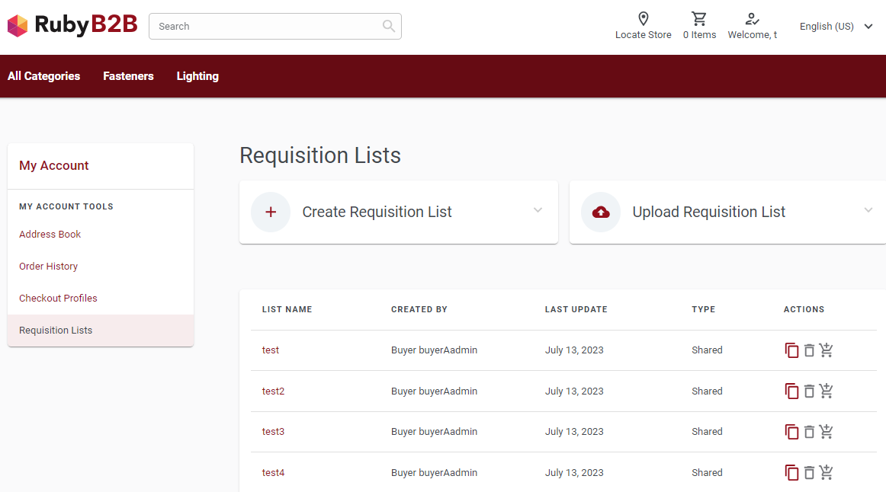Viewport: 886px width, 492px height.
Task: Open the requisition list named test
Action: 270,350
